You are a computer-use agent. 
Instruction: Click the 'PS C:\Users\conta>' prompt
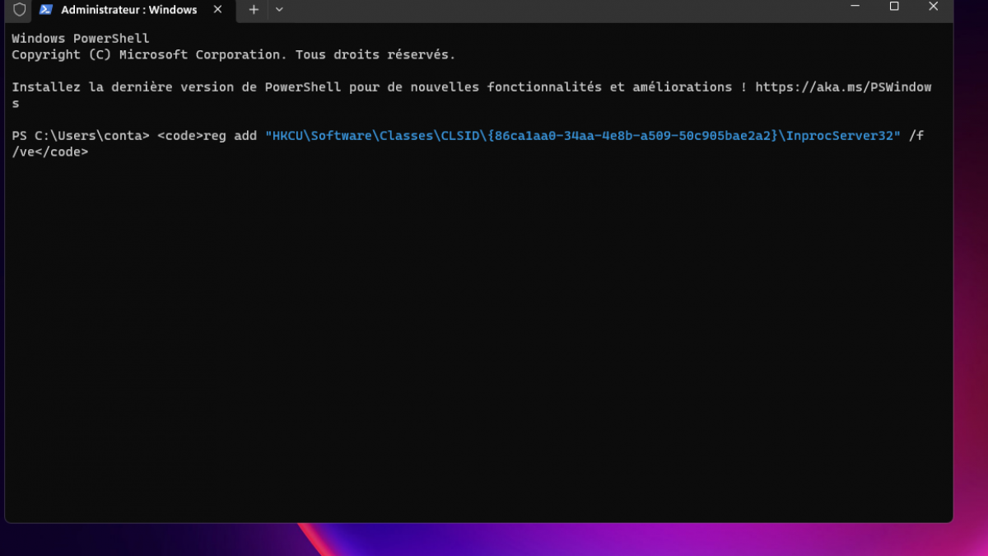click(x=81, y=136)
